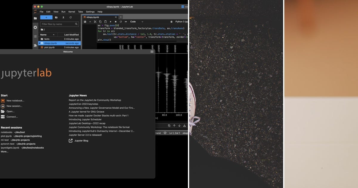The height and width of the screenshot is (188, 358).
Task: Upload files using the upload arrow icon
Action: tap(63, 17)
